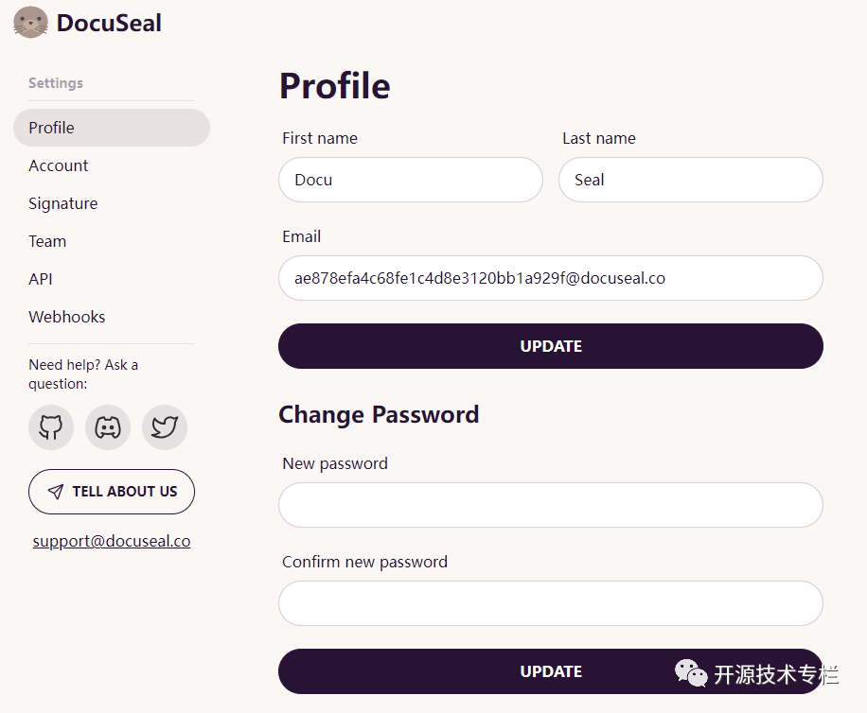Open the Discord icon link
Viewport: 867px width, 713px height.
pyautogui.click(x=108, y=427)
